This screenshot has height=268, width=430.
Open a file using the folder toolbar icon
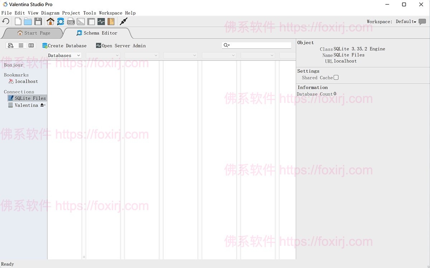click(x=28, y=21)
